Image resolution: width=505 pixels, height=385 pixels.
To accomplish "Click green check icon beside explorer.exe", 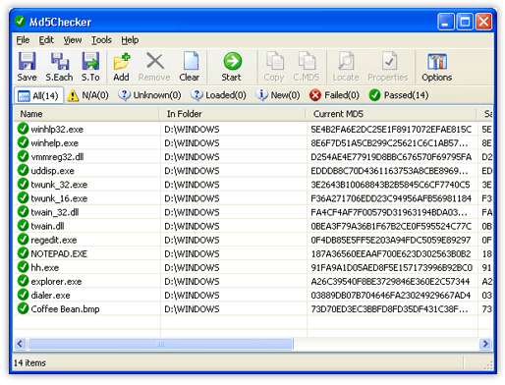I will click(x=23, y=281).
